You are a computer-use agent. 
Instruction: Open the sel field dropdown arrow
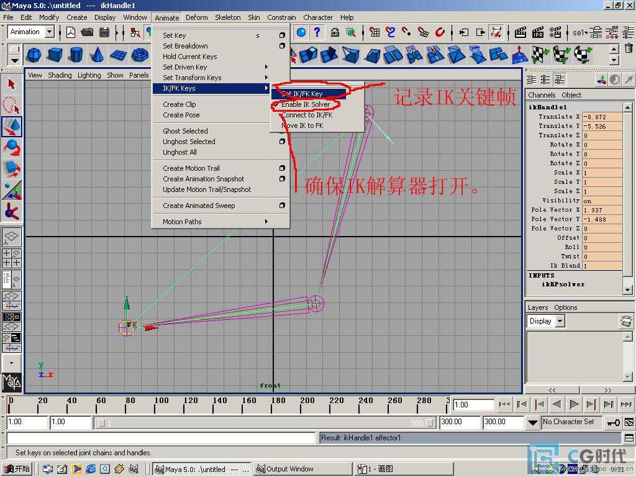(586, 32)
